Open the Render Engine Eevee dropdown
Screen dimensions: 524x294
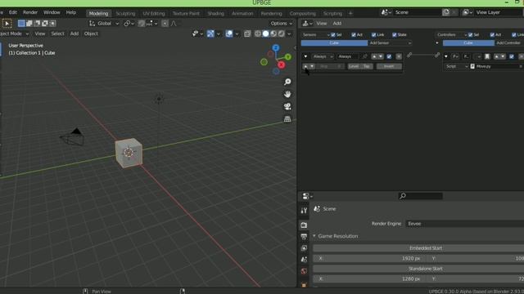coord(464,224)
